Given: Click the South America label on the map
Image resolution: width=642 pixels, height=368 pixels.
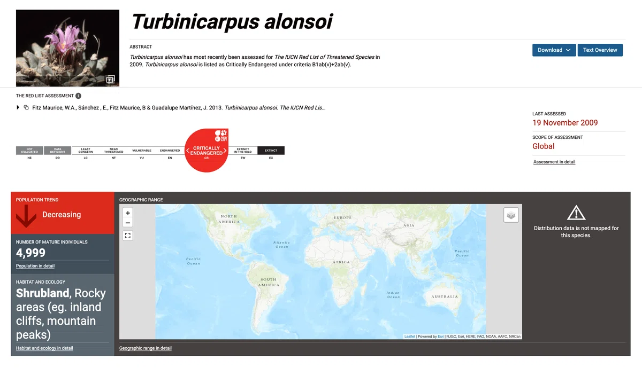Looking at the screenshot, I should (269, 282).
